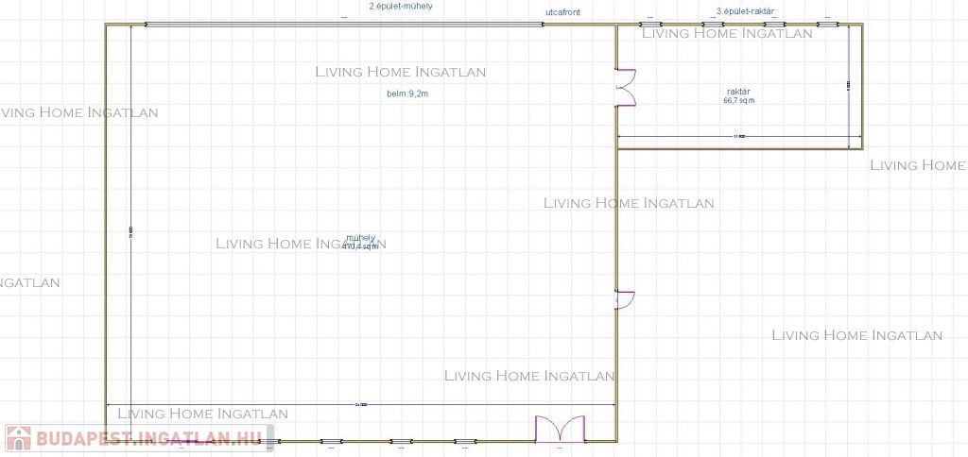Screen dimensions: 968x457
Task: Click the house icon in the Budapest.ingatlan.hu logo
Action: 18,437
